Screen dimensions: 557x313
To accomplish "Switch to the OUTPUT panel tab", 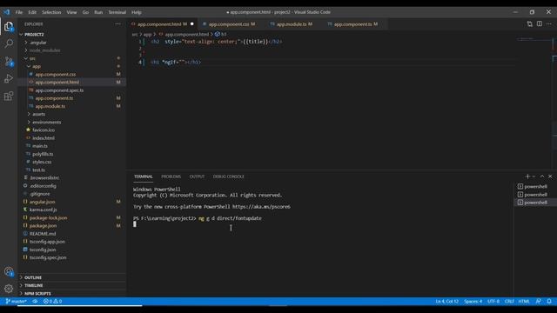I will pos(197,176).
